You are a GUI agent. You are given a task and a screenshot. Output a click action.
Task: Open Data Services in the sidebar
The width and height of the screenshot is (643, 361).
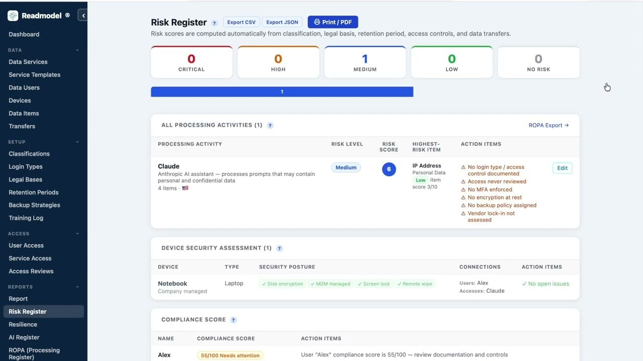click(x=28, y=62)
